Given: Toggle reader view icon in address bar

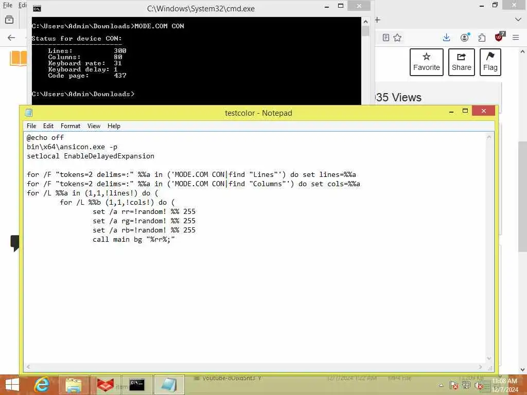Looking at the screenshot, I should (386, 38).
